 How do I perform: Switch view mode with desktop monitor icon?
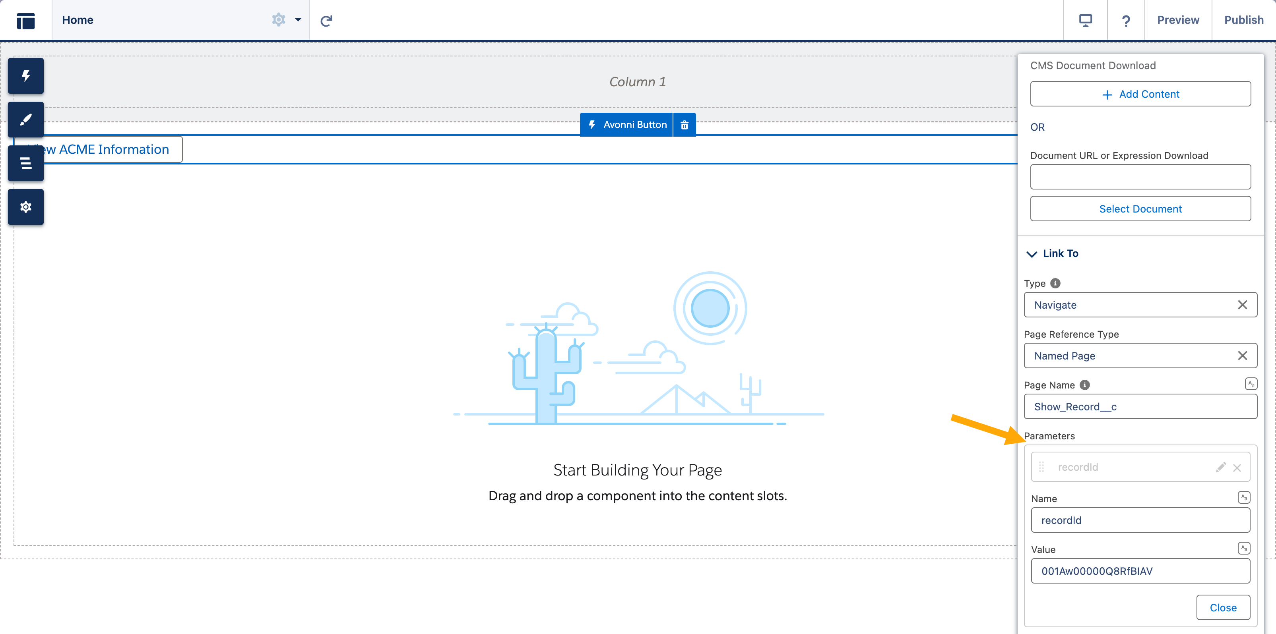(1085, 20)
